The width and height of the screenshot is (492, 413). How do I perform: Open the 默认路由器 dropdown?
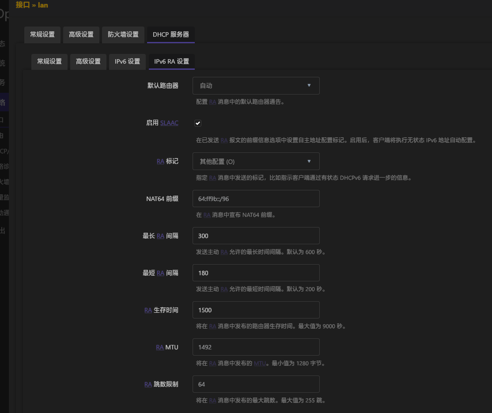click(256, 86)
